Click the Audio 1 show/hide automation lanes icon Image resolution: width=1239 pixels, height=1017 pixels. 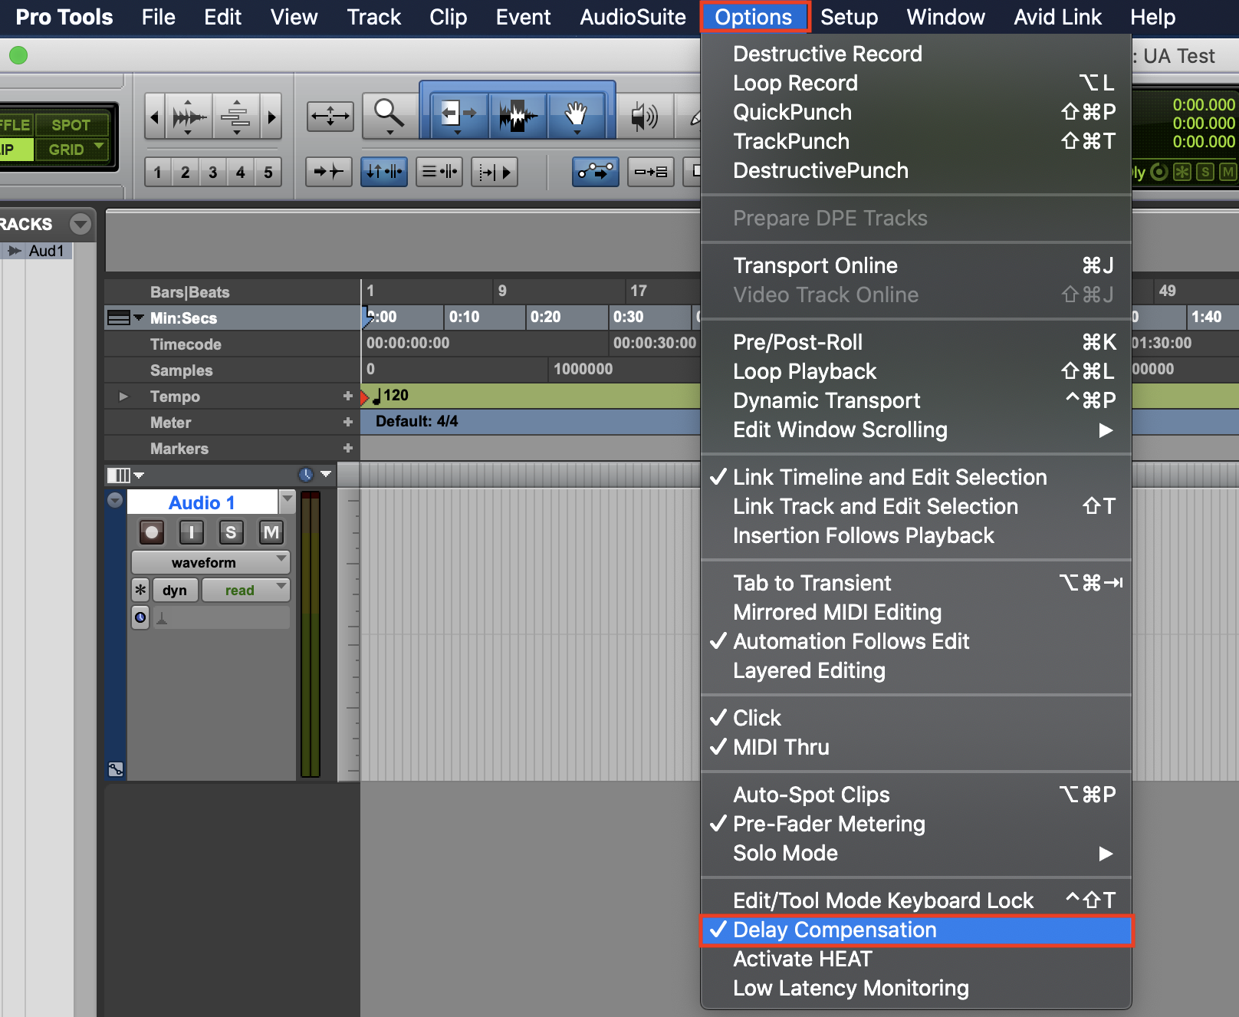(116, 769)
